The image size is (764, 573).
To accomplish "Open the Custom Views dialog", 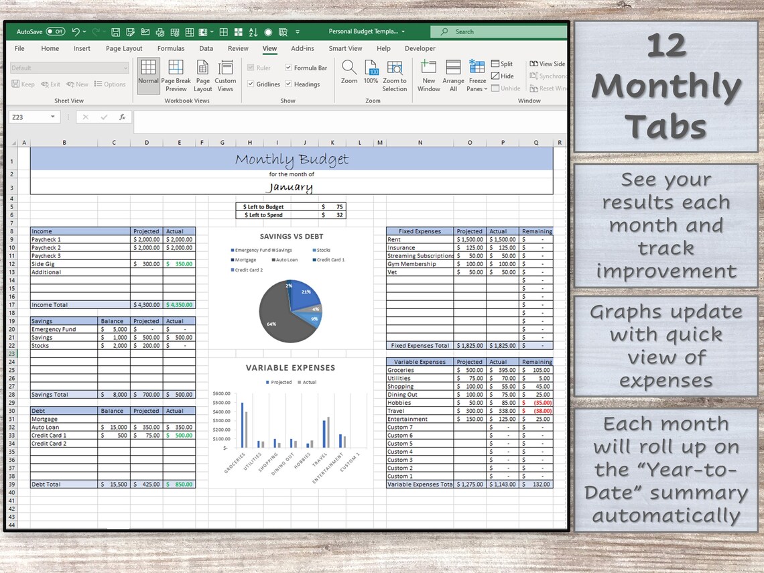I will tap(226, 75).
